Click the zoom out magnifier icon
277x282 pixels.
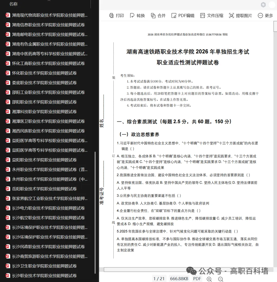coord(221,279)
